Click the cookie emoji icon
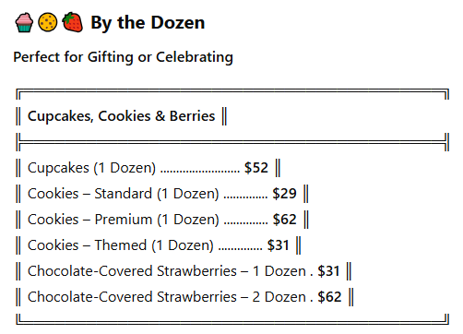 48,22
